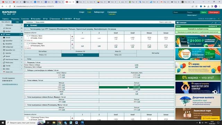Collapse the Tennis section chevron
The width and height of the screenshot is (222, 125).
coord(25,25)
